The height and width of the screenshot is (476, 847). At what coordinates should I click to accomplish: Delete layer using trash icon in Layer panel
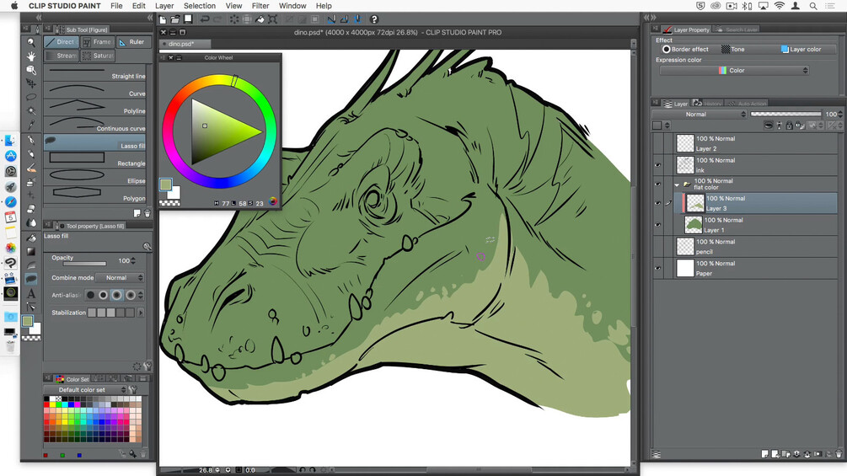(x=839, y=454)
